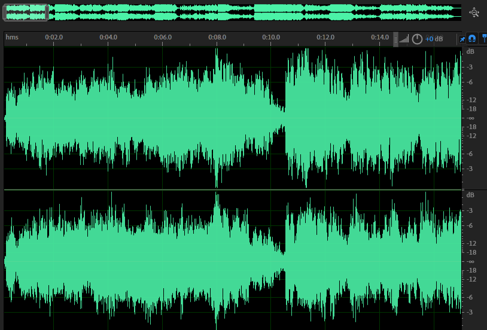Viewport: 487px width, 330px height.
Task: Pin the volume HUD with pushpin icon
Action: tap(462, 39)
